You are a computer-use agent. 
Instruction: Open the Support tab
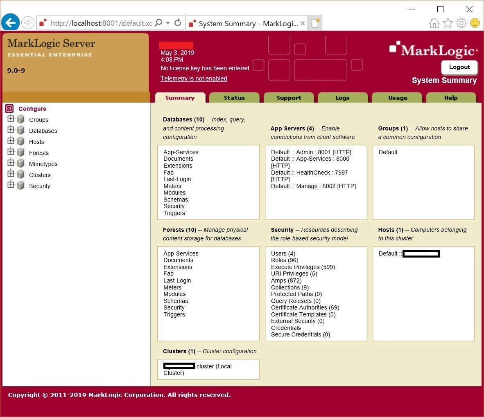(289, 98)
